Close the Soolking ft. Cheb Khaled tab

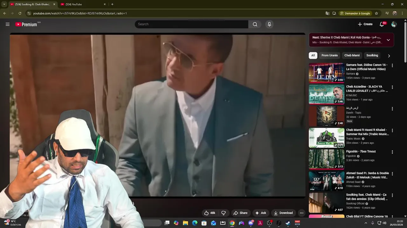click(54, 4)
